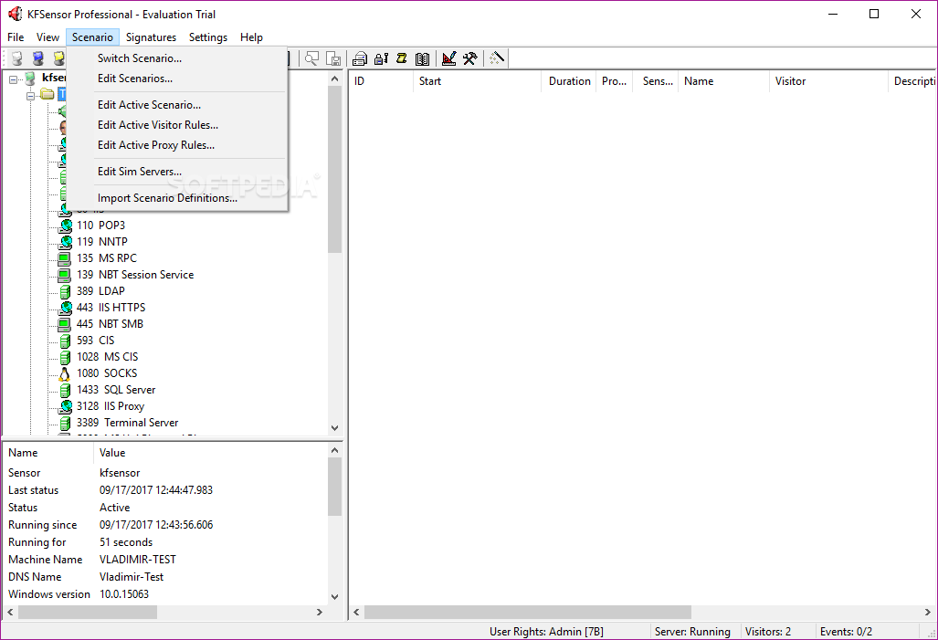Click the database icon beside 1433 SQL Server
938x640 pixels.
click(65, 390)
